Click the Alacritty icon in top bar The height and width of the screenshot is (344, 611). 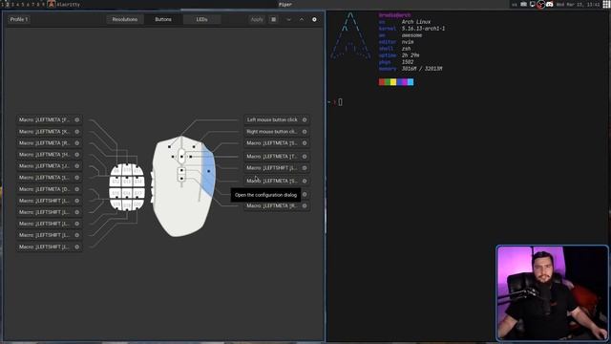coord(52,4)
